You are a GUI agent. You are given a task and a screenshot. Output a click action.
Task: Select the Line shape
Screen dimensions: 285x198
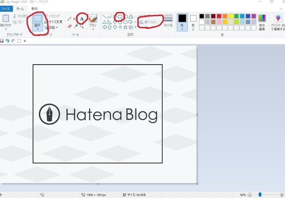click(x=104, y=17)
